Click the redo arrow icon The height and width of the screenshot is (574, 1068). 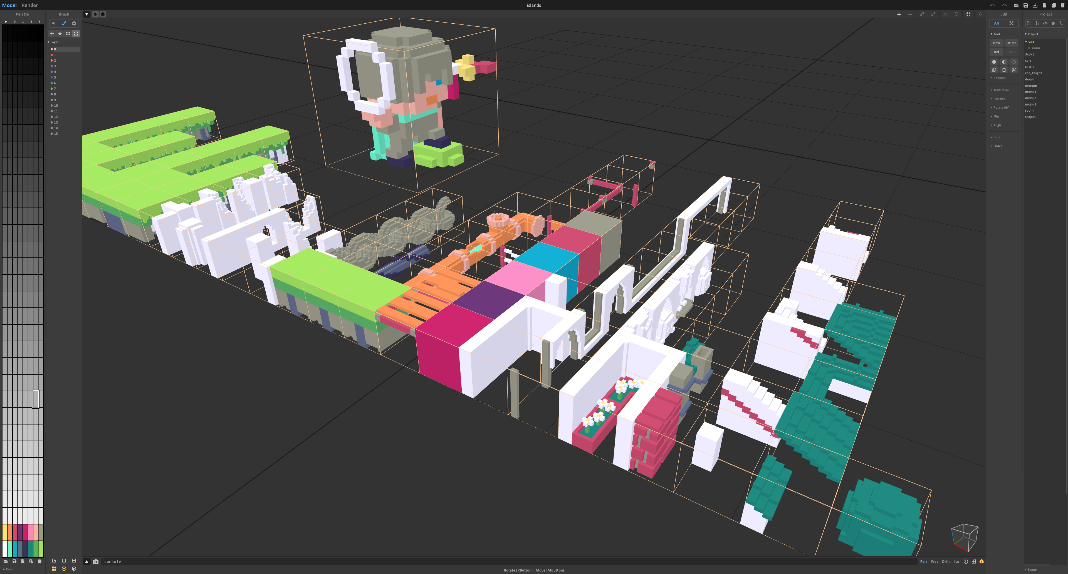1004,5
